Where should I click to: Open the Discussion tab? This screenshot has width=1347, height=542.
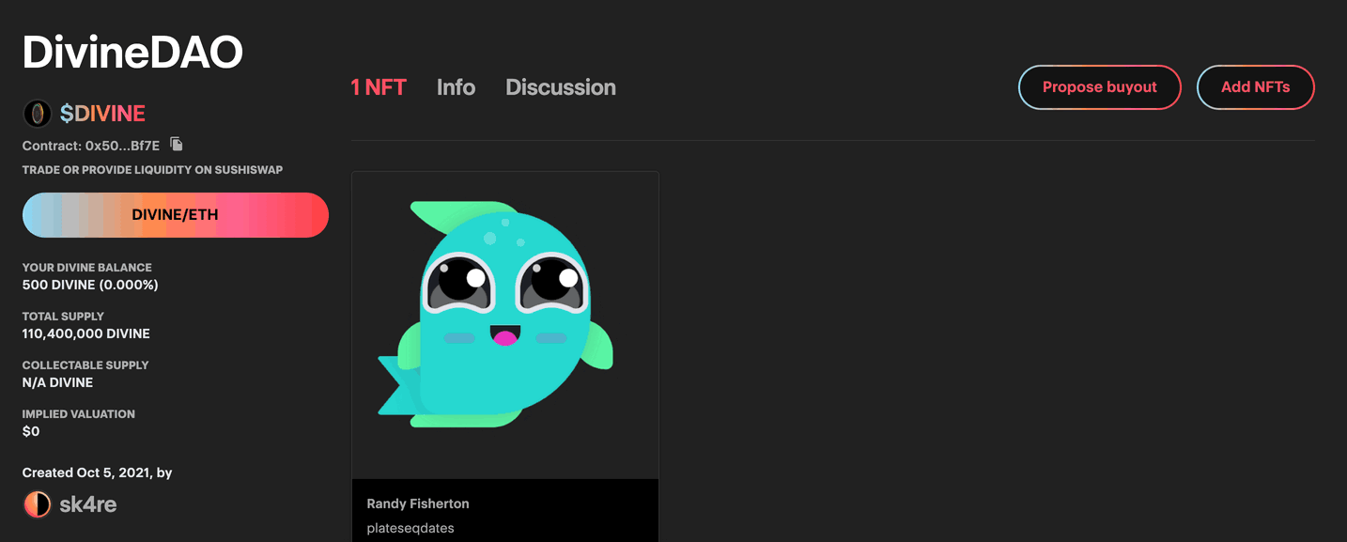[x=561, y=87]
